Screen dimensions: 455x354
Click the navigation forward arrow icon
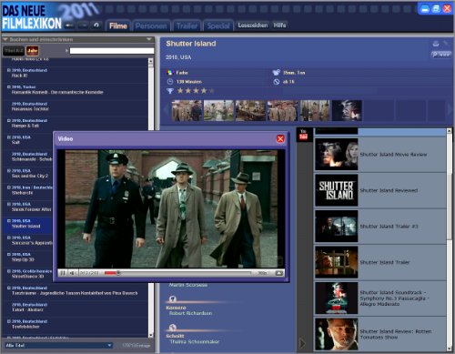click(x=83, y=25)
